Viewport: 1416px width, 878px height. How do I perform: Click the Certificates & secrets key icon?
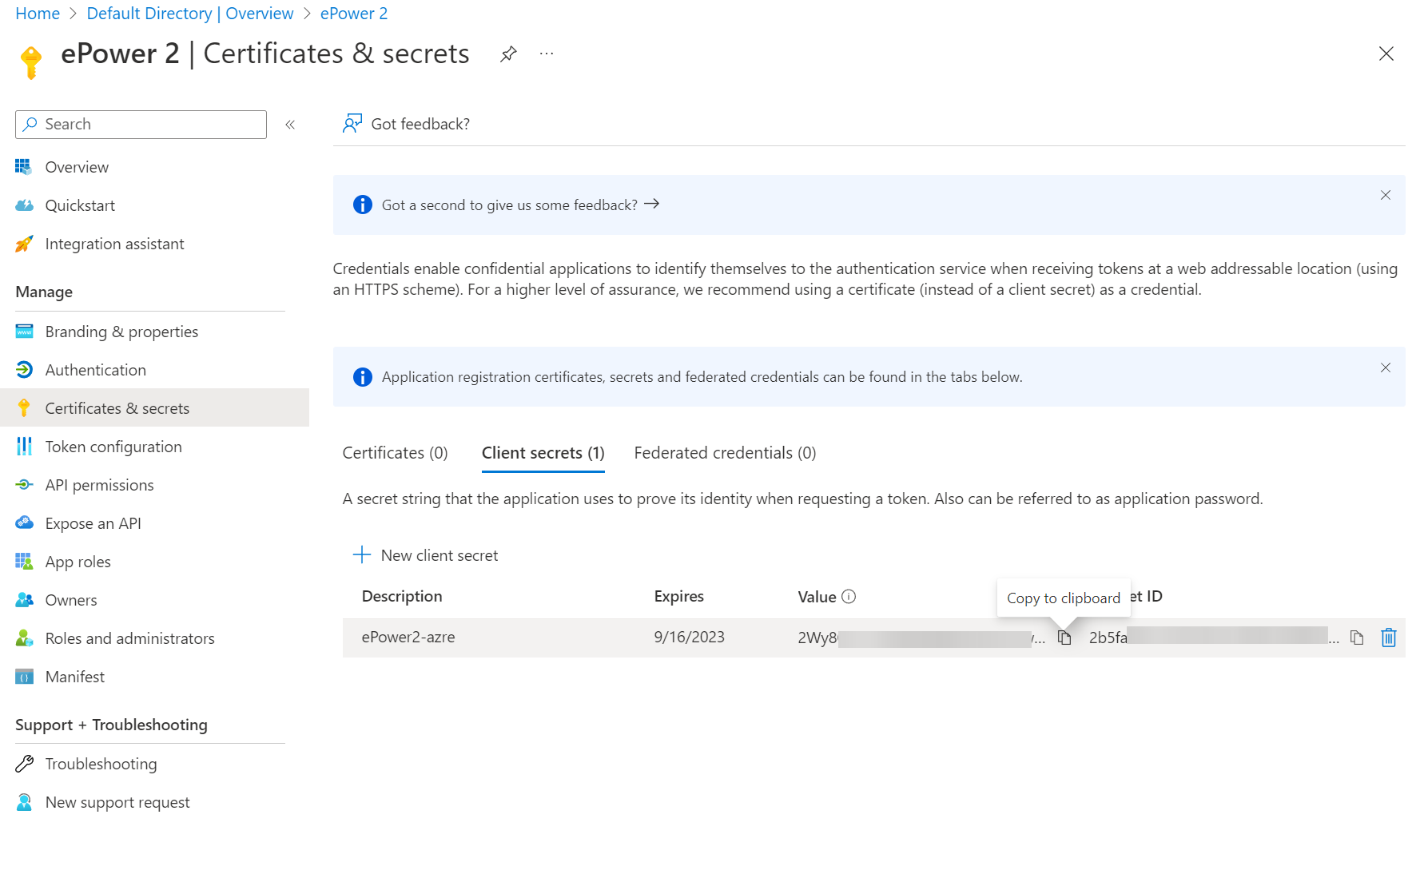point(24,408)
